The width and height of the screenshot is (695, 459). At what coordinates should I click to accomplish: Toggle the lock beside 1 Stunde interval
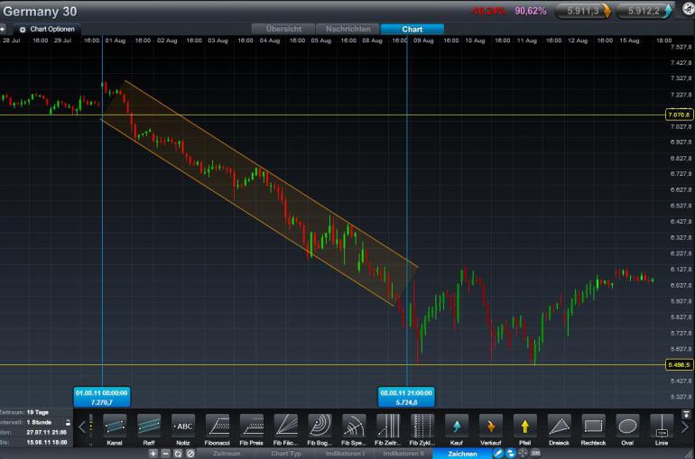68,422
